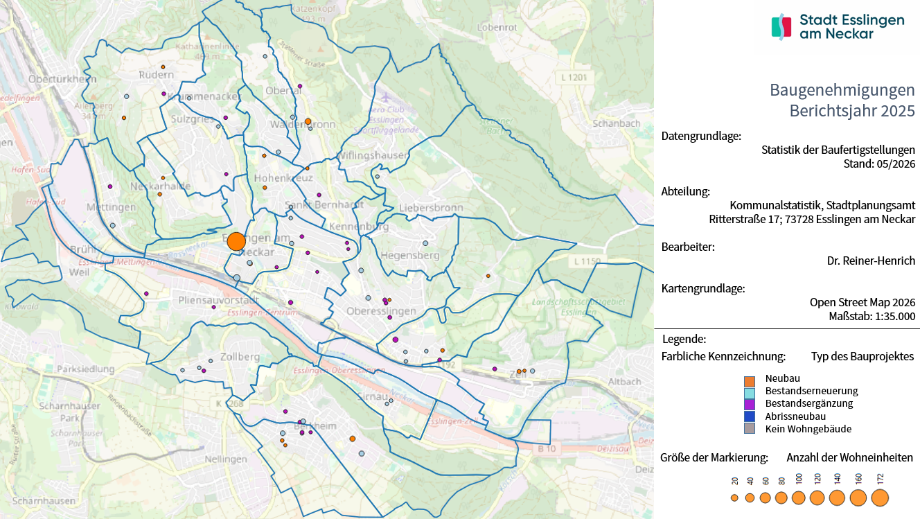Click the 'Lobenrot' place label on map

point(498,28)
